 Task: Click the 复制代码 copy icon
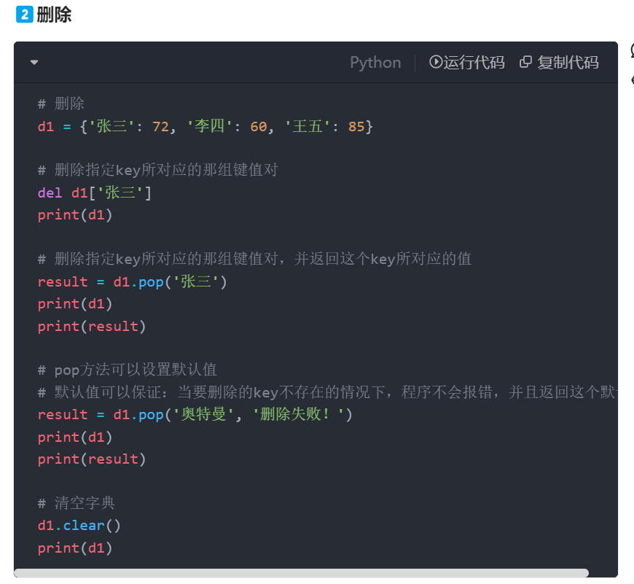click(525, 62)
